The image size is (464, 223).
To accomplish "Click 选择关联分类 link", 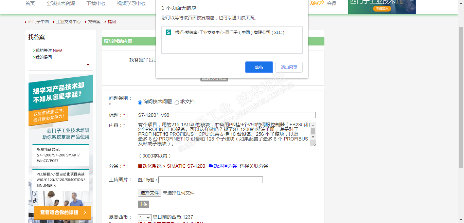I will click(254, 166).
